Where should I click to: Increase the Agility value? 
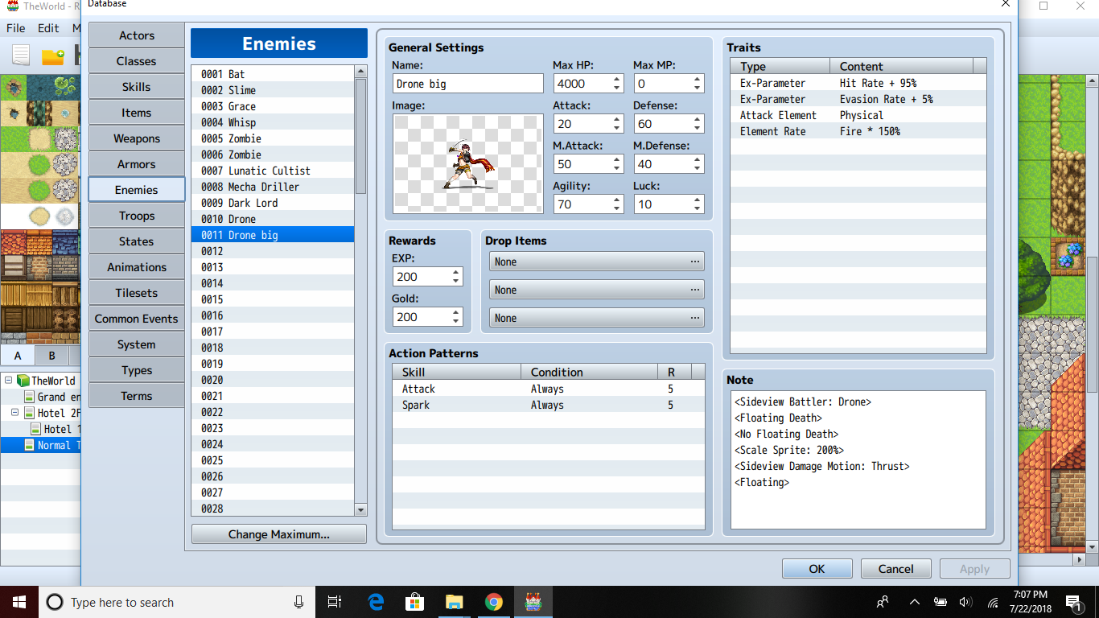pos(617,200)
